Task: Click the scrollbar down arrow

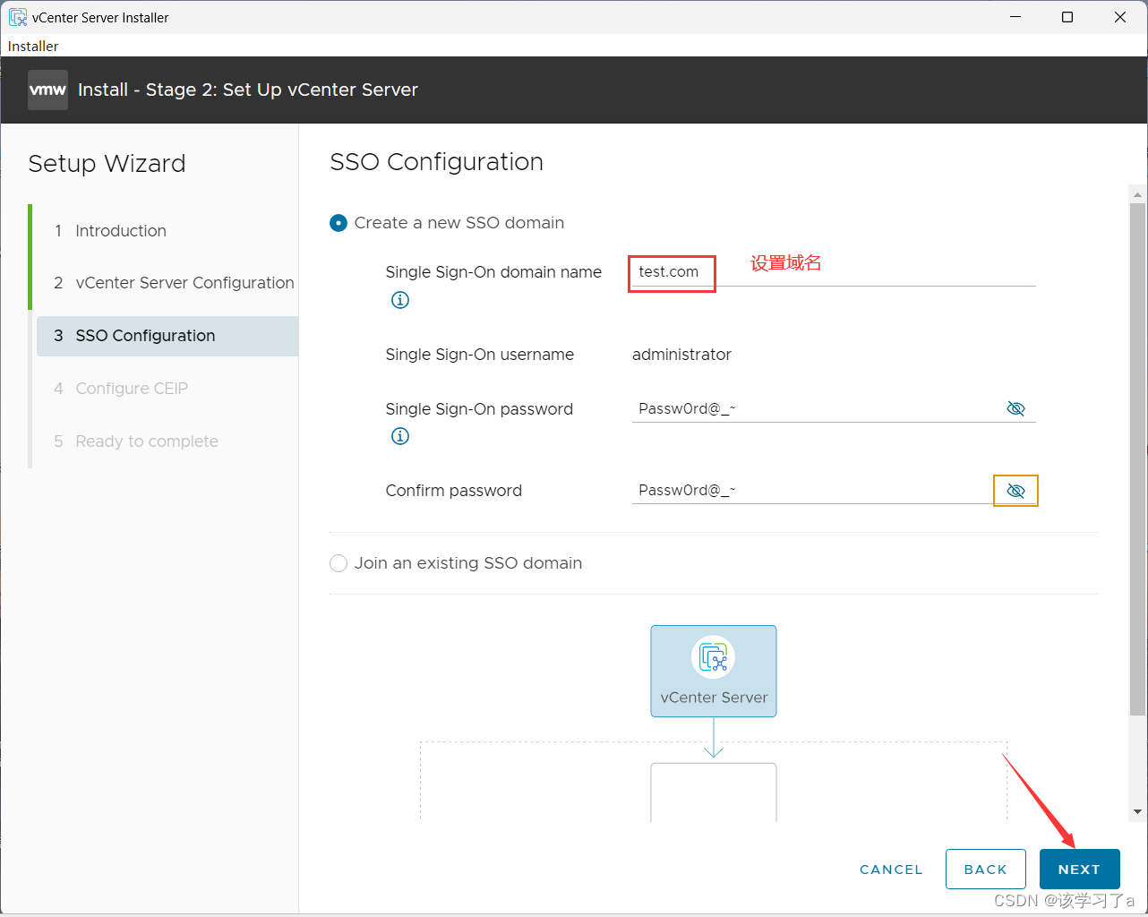Action: click(1137, 811)
